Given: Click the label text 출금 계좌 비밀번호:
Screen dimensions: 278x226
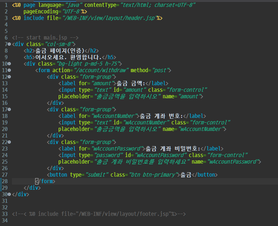Looking at the screenshot, I should click(173, 149).
